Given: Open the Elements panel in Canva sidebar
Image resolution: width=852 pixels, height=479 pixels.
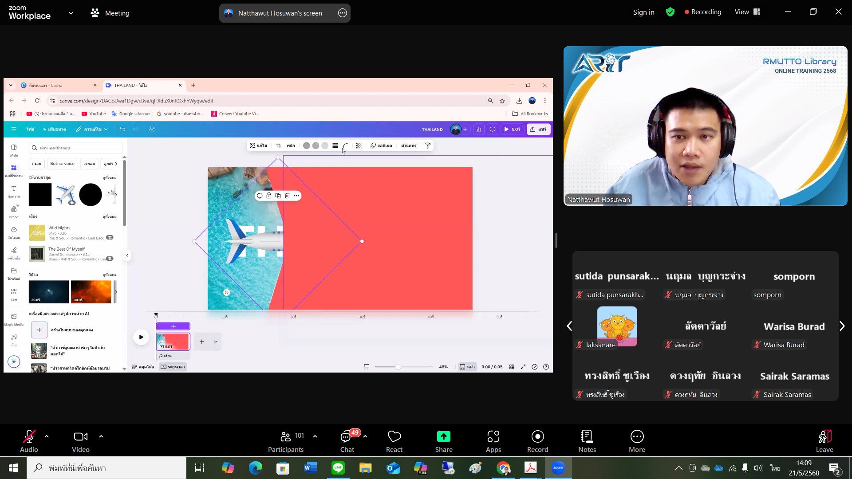Looking at the screenshot, I should click(x=14, y=170).
